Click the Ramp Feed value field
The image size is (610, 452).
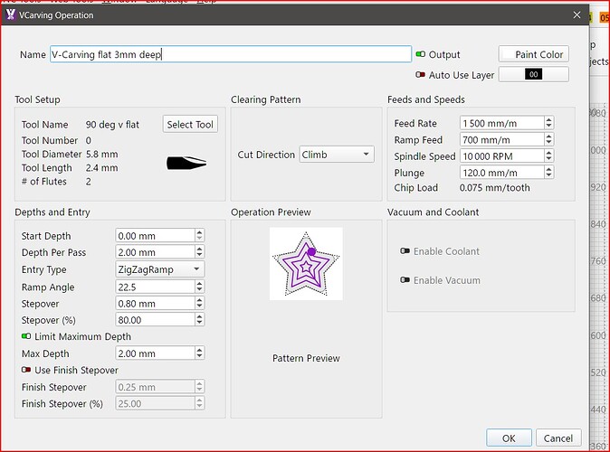(502, 139)
